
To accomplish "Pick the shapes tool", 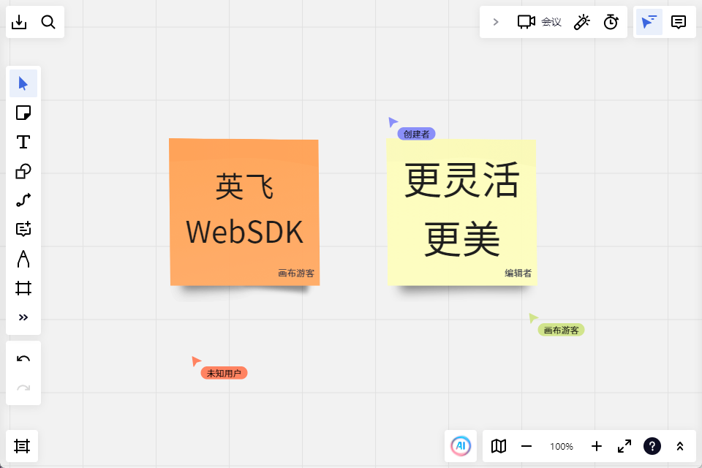I will coord(23,171).
